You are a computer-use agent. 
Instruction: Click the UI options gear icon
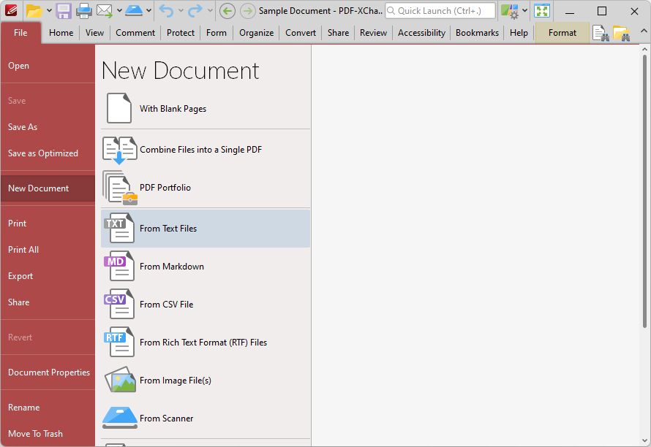click(509, 11)
